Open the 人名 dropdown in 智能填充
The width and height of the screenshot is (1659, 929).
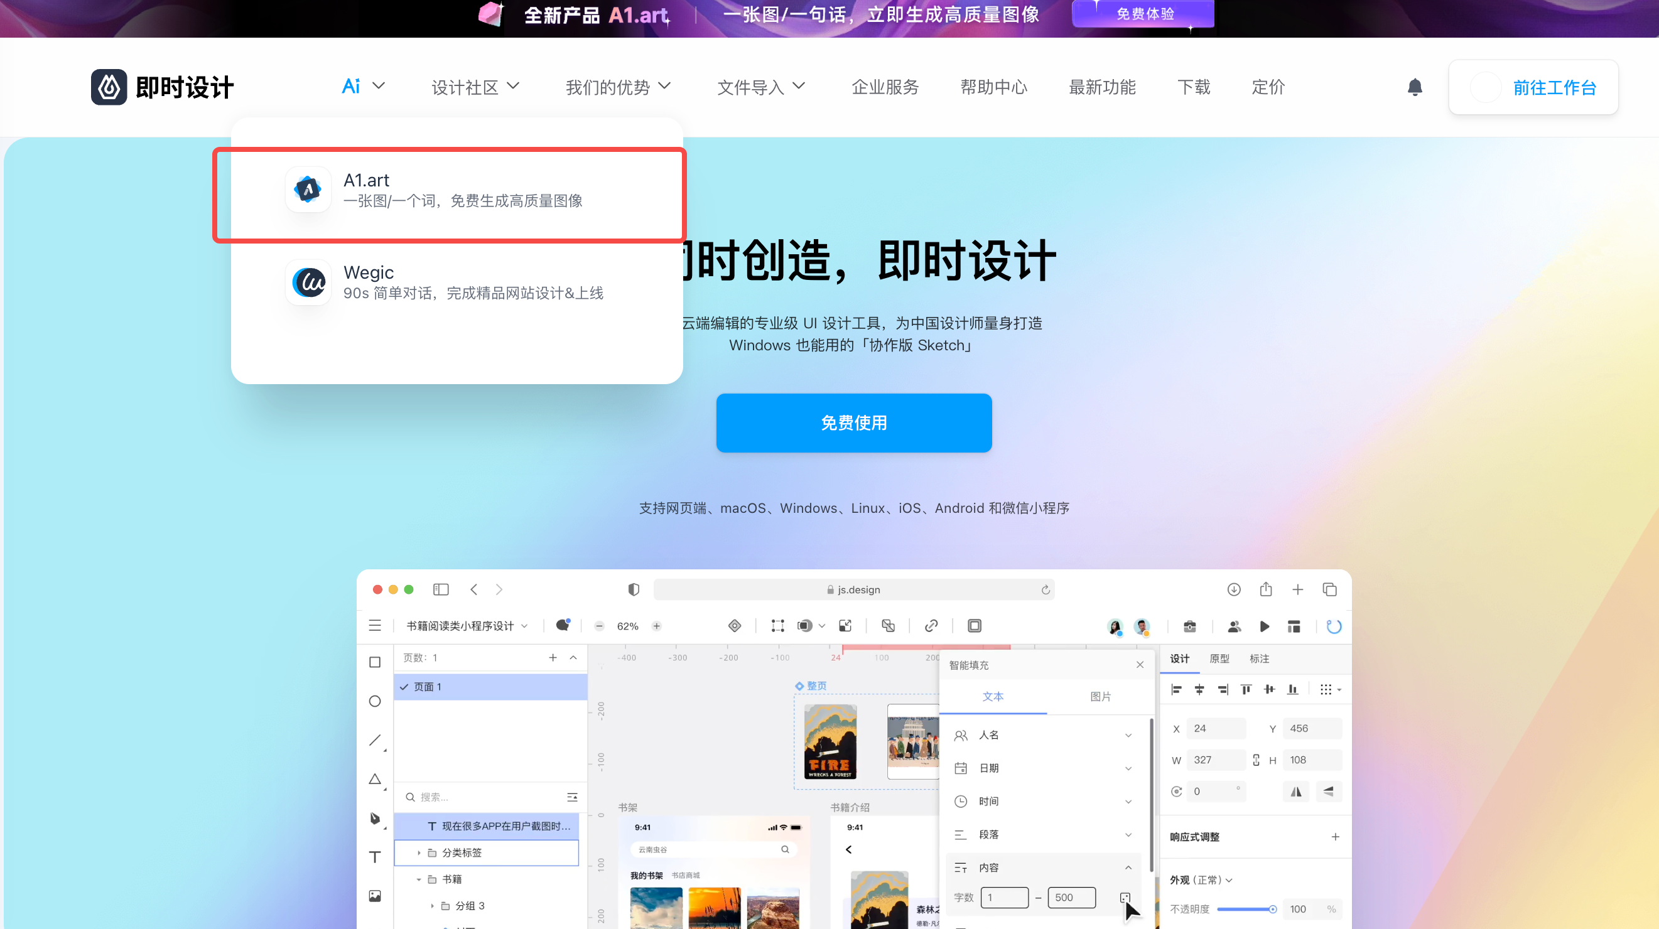click(1128, 734)
